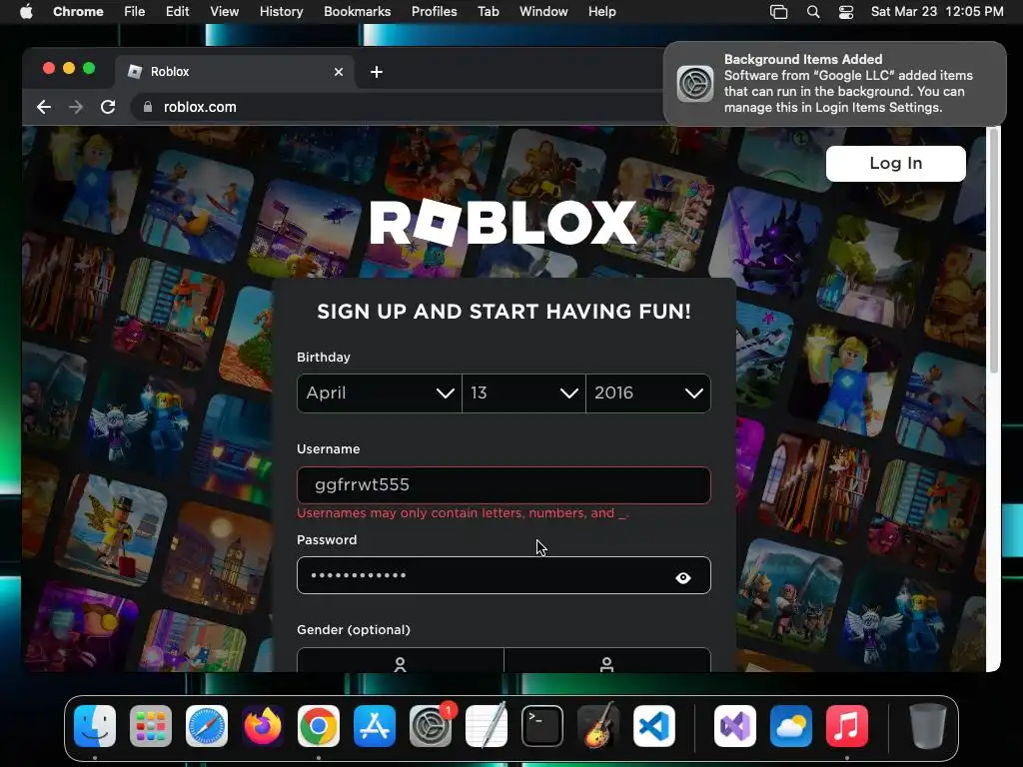Open the Tab menu

point(488,12)
